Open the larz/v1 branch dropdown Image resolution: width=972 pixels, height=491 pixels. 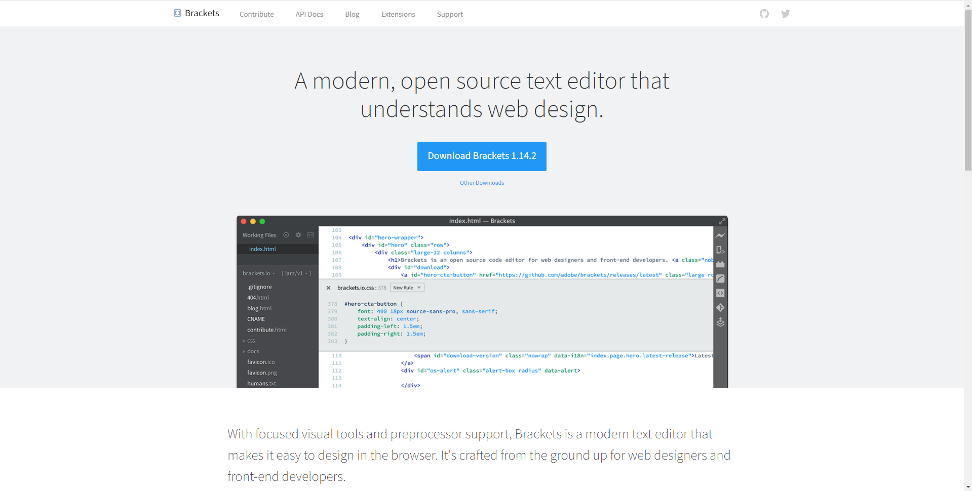pos(296,273)
